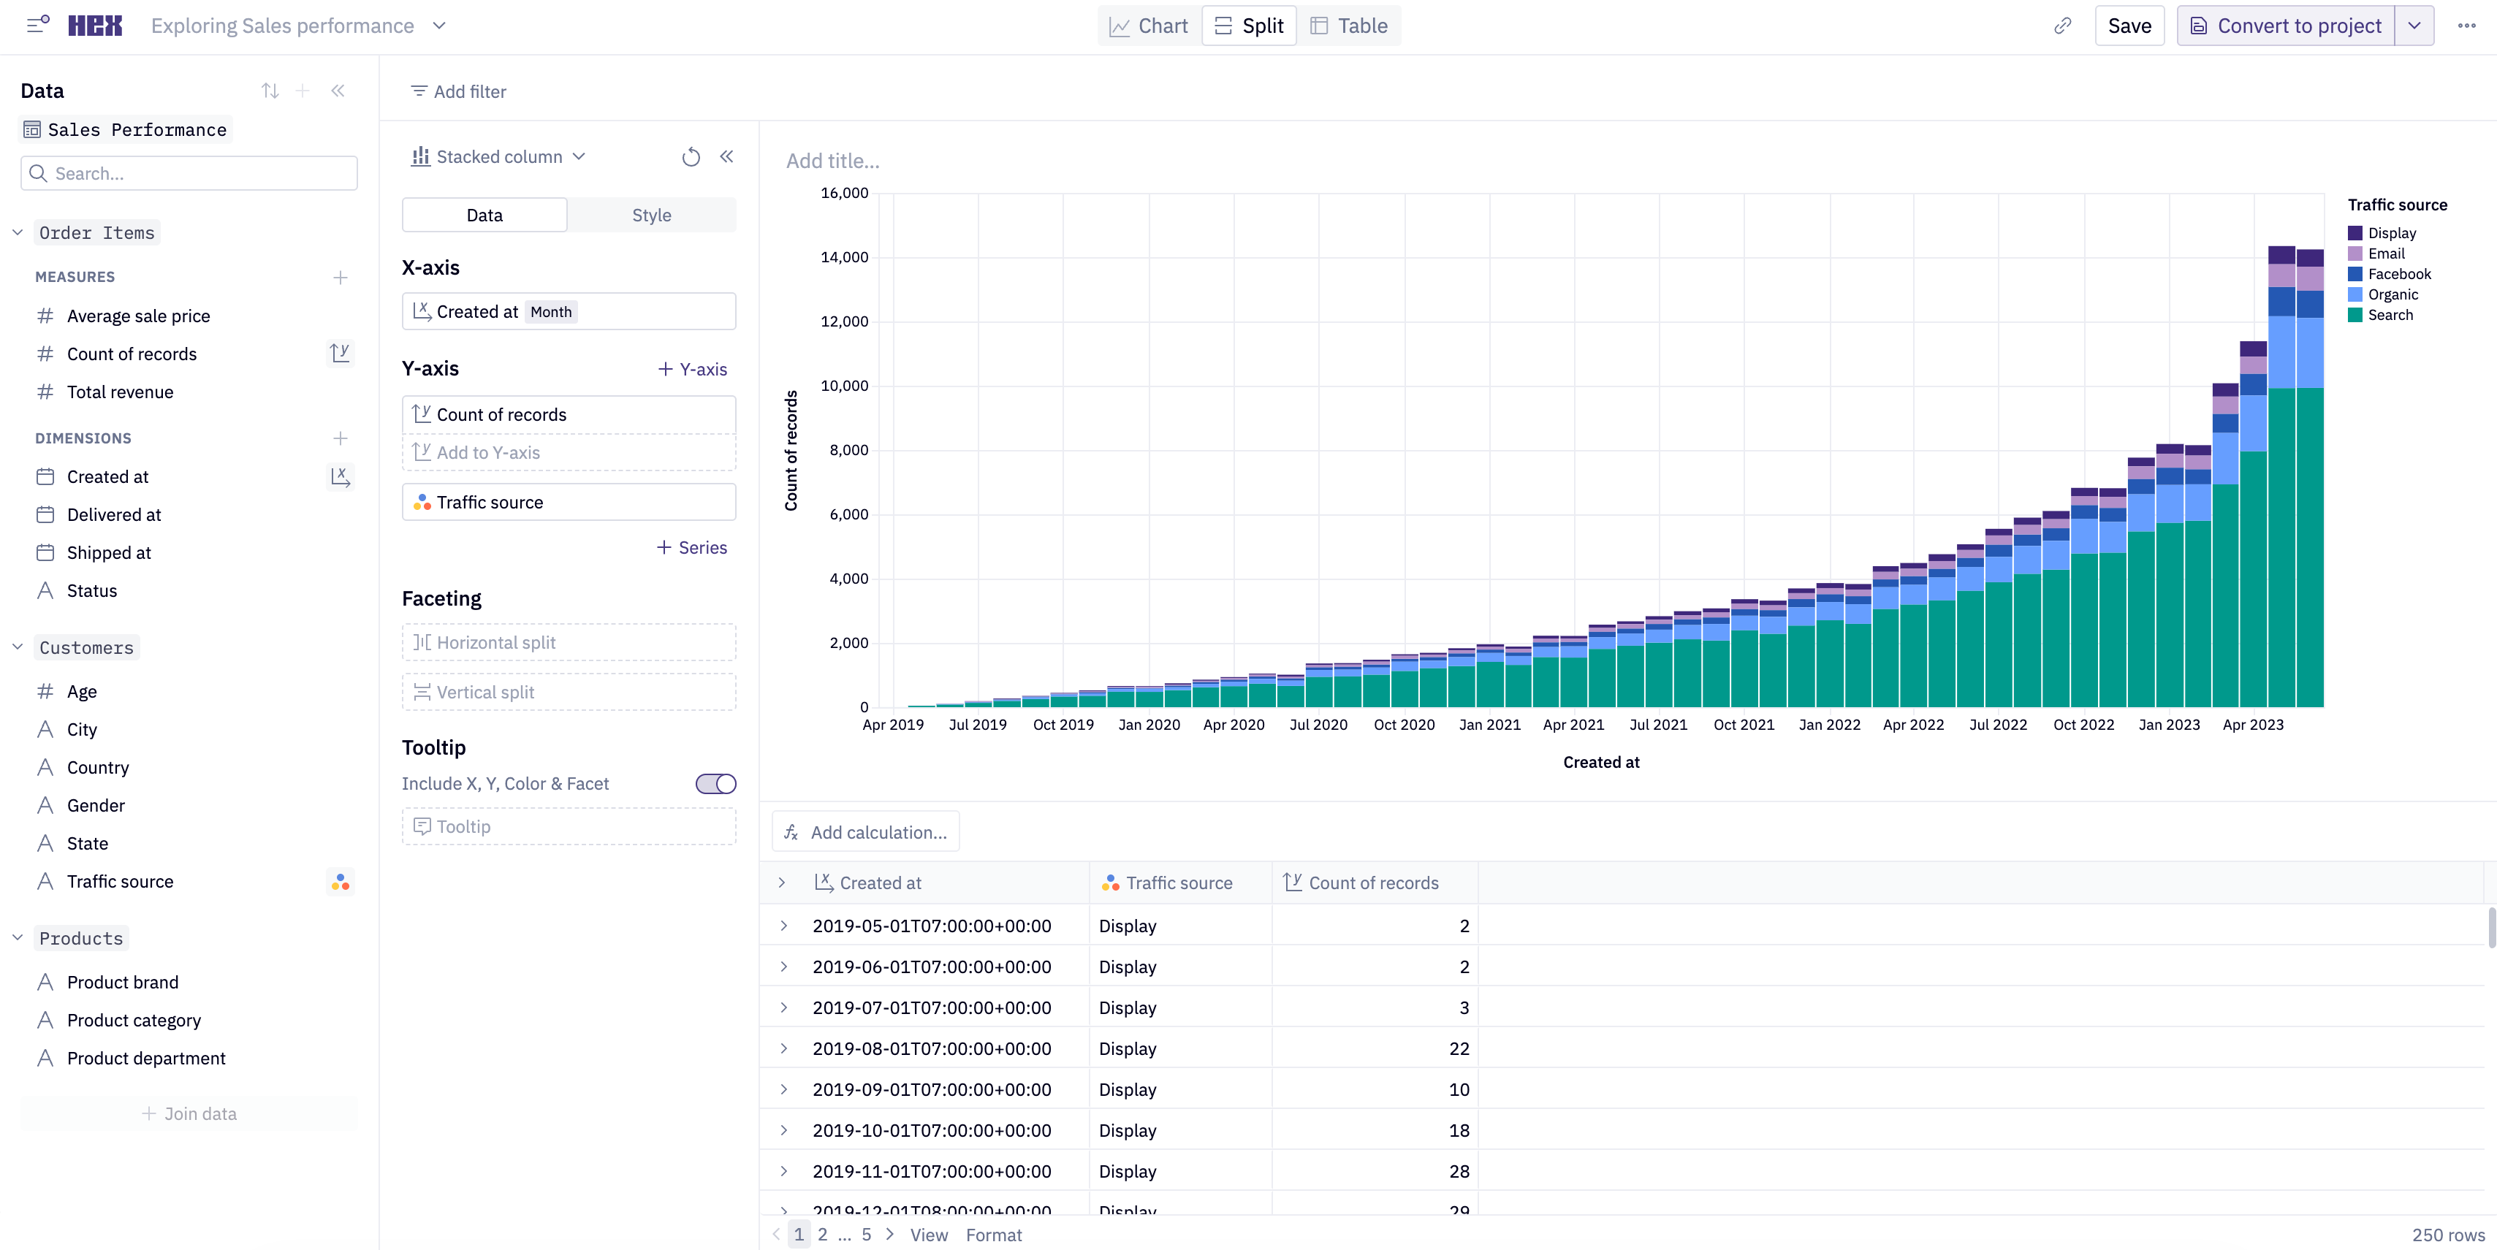Click the Search legend color swatch
Image resolution: width=2497 pixels, height=1250 pixels.
coord(2355,315)
